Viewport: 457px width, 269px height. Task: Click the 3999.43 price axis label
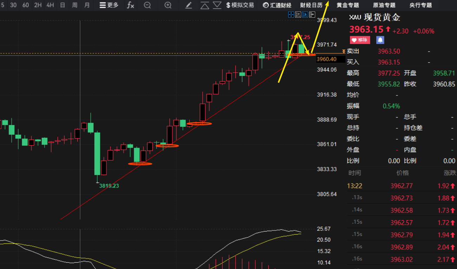click(327, 20)
